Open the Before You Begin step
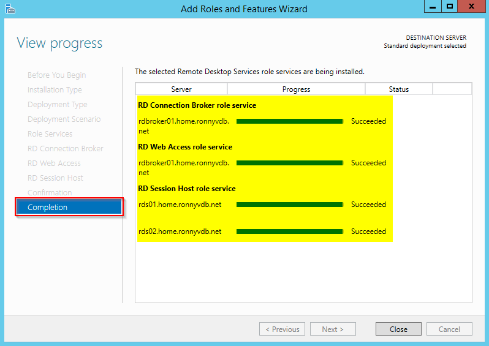 click(56, 75)
